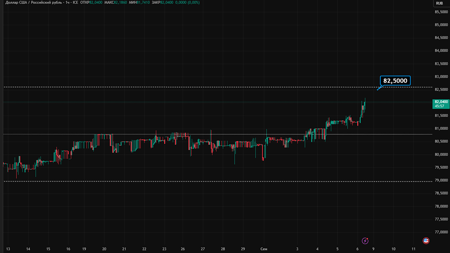Click date 27 on the time axis
Viewport: 450px width, 253px height.
pos(203,249)
